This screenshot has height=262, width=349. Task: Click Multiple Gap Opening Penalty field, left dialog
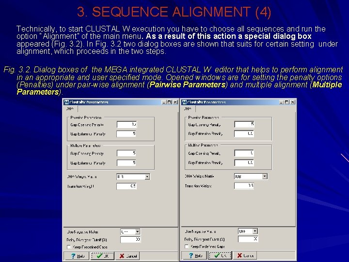pos(126,153)
